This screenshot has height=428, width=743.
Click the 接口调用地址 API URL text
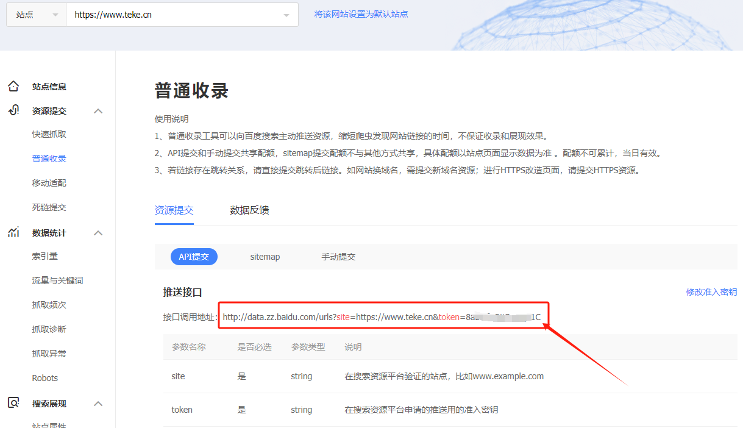(382, 317)
